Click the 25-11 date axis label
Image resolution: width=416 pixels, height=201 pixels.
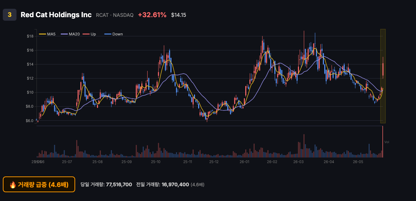tap(188, 162)
